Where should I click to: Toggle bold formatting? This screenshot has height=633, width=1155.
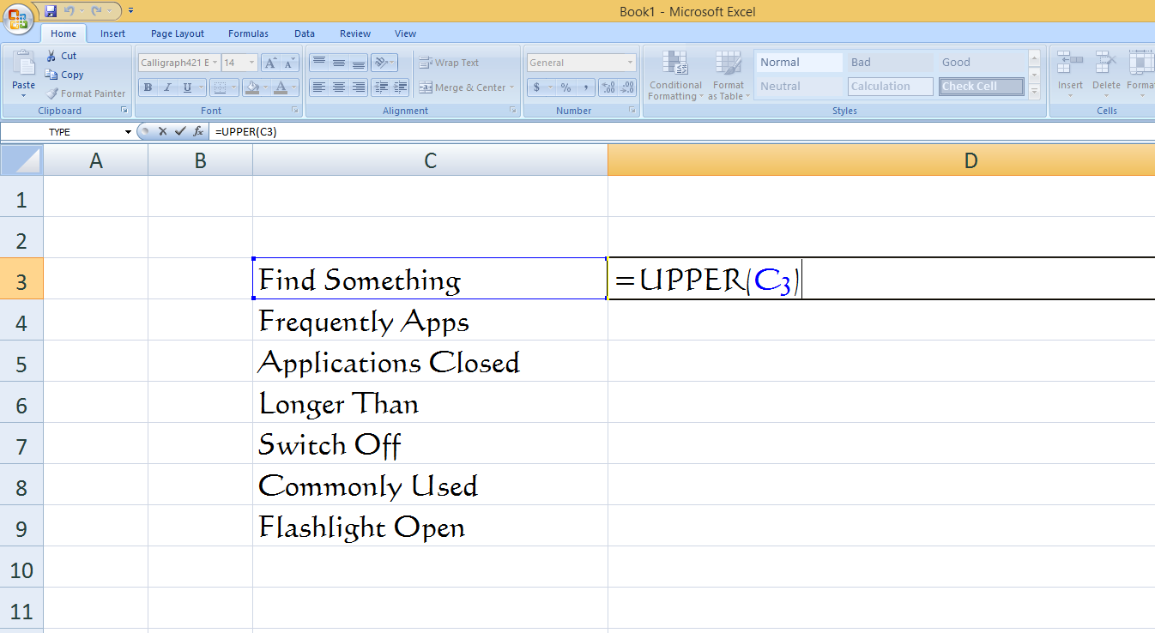[148, 87]
